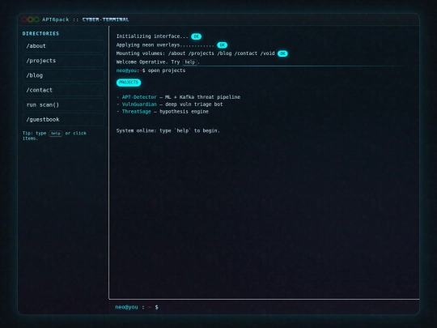Click the CYBER-TERMINAL title text
Screen dimensions: 437x328
(x=106, y=19)
